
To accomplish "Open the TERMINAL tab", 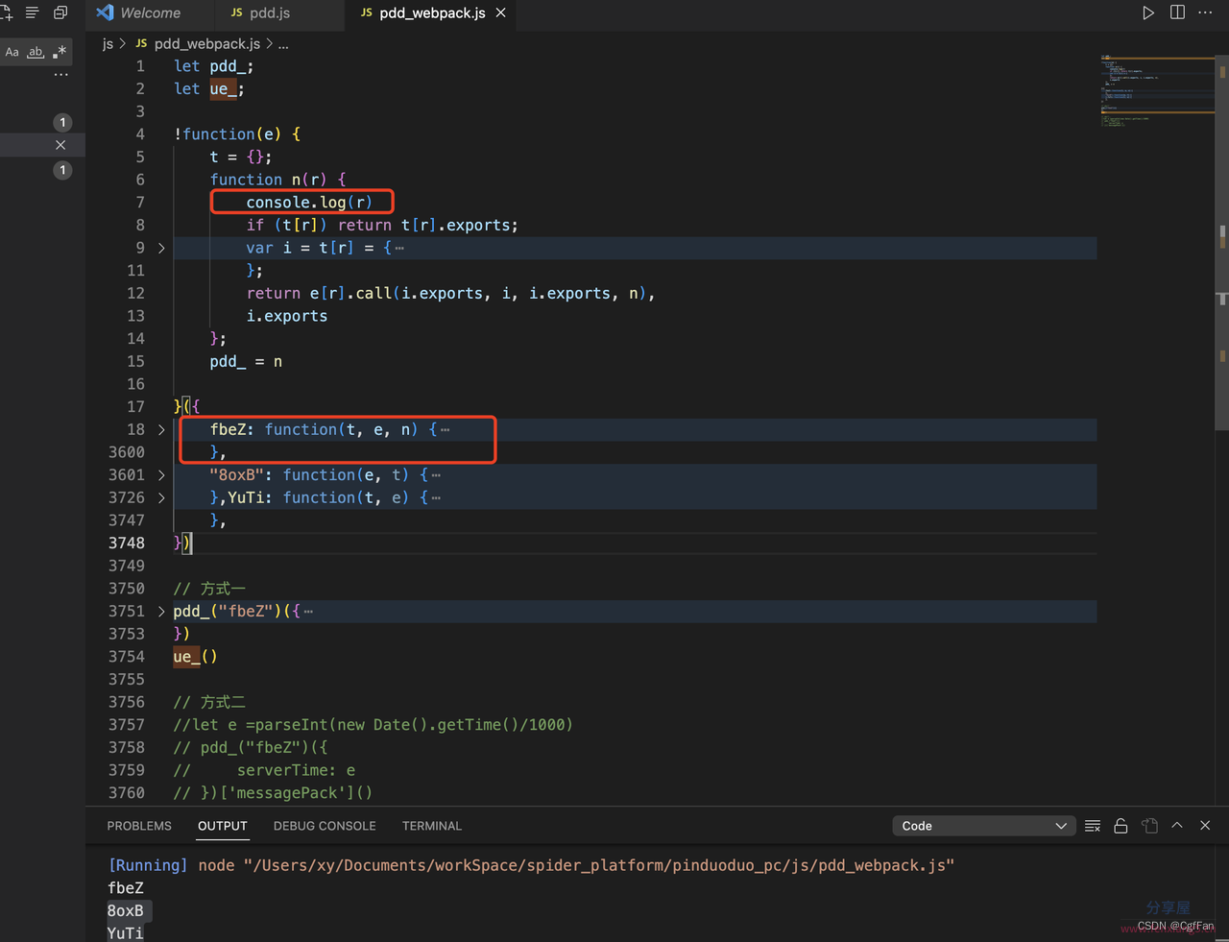I will (432, 826).
